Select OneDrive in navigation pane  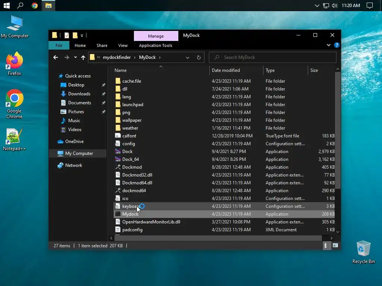click(74, 142)
